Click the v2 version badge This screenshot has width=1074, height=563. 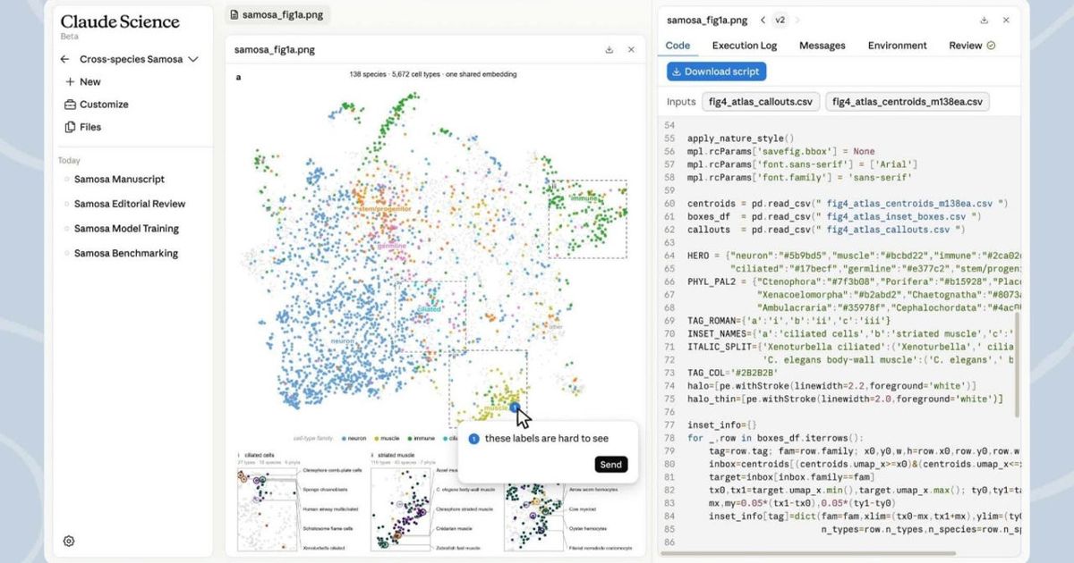coord(780,20)
